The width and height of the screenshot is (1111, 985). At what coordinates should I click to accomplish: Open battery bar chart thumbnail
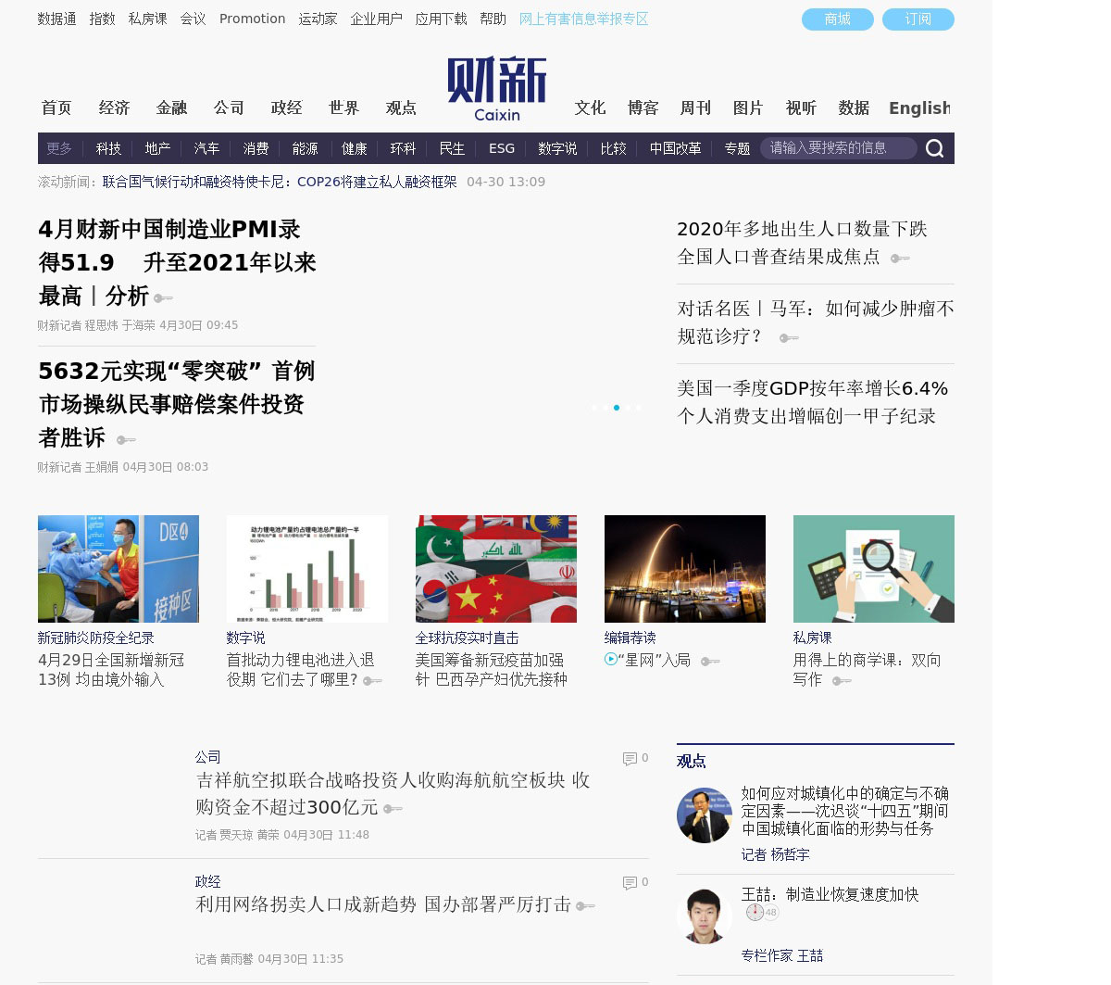point(307,569)
